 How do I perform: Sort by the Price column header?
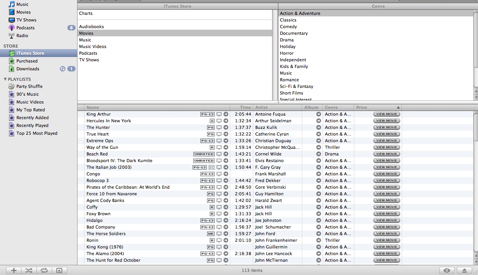click(378, 107)
